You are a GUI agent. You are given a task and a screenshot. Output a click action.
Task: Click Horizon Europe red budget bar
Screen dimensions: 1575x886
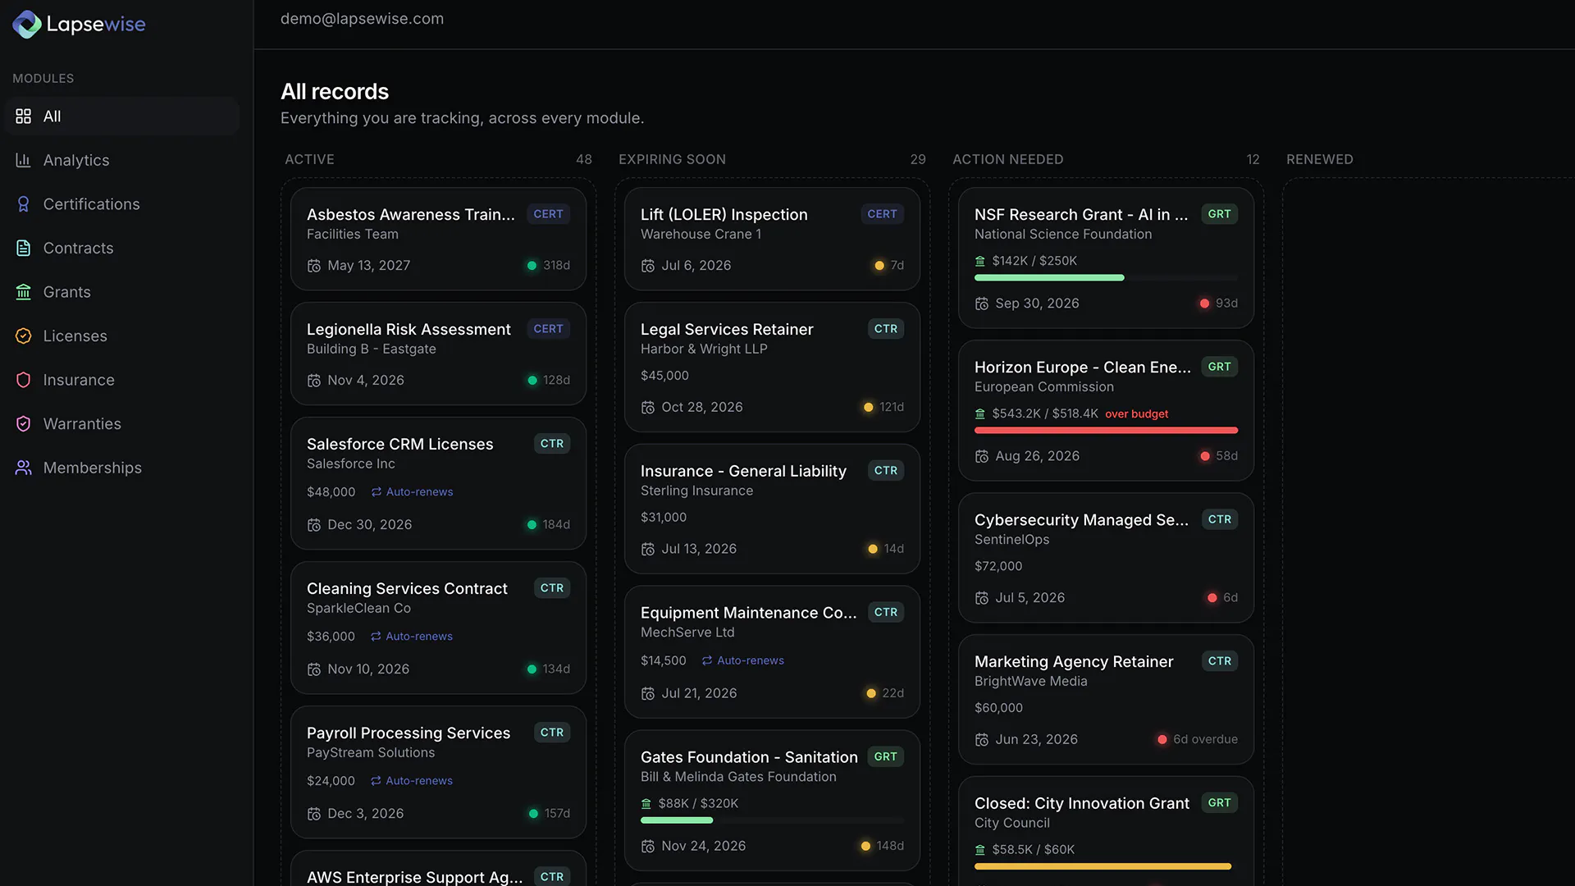pos(1106,431)
